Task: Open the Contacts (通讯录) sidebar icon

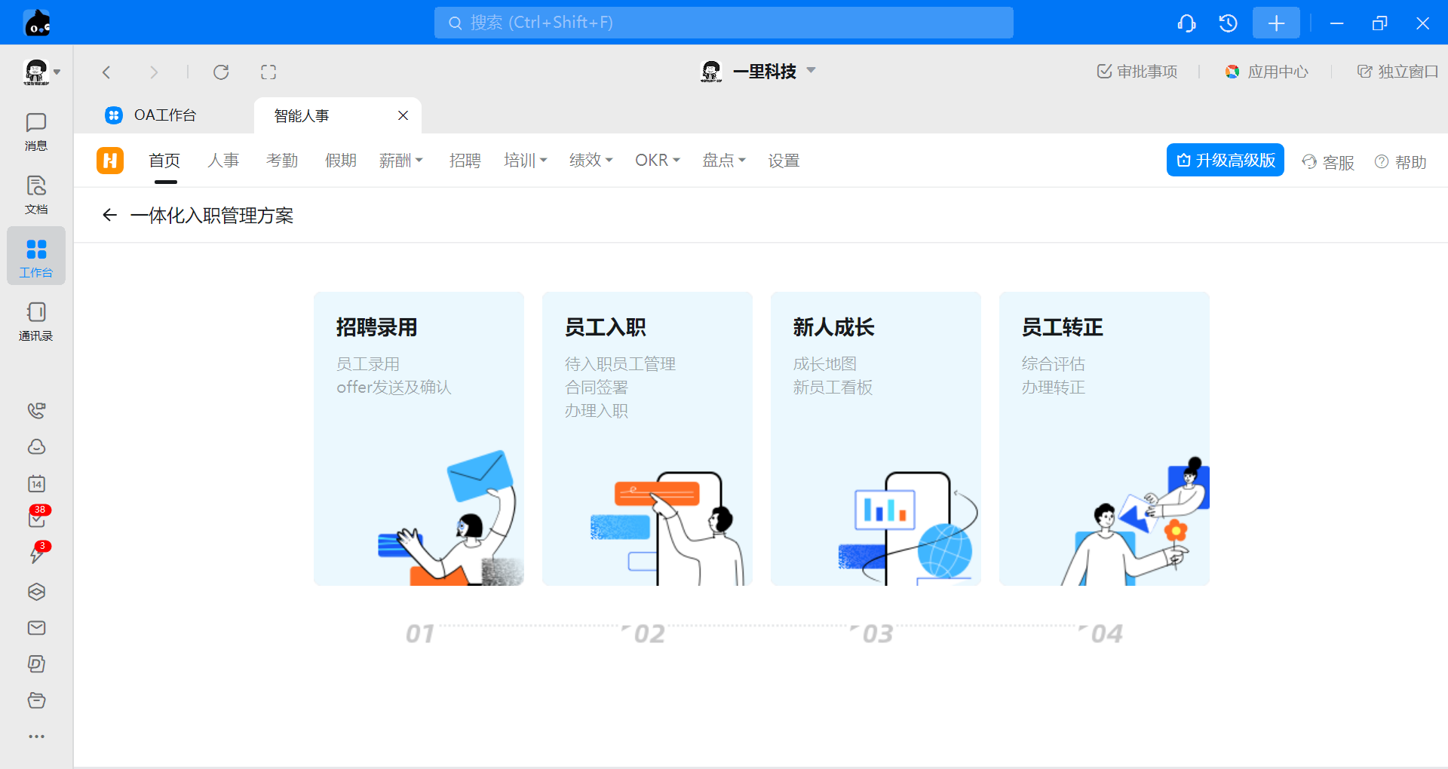Action: click(35, 321)
